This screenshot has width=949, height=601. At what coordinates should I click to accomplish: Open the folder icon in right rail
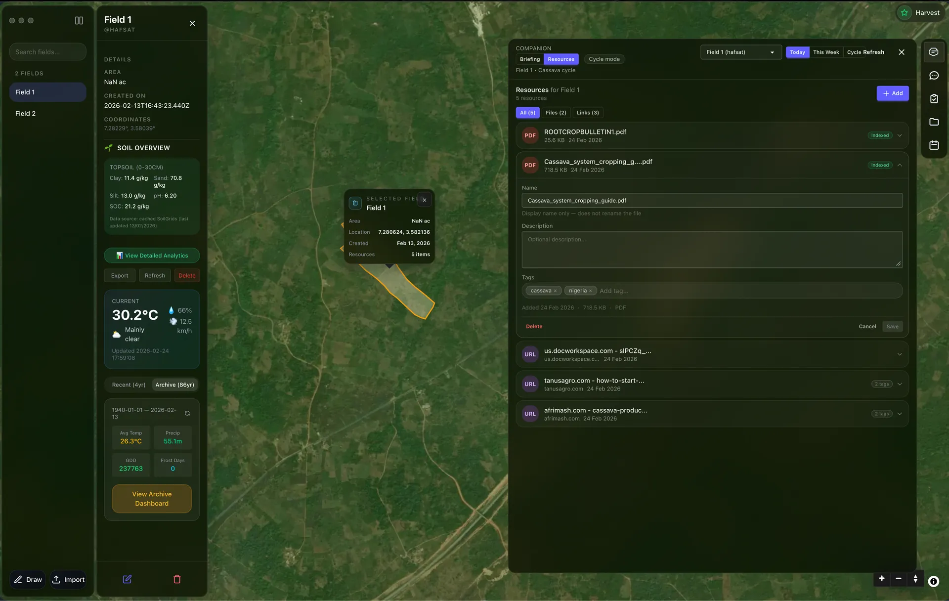[x=934, y=122]
